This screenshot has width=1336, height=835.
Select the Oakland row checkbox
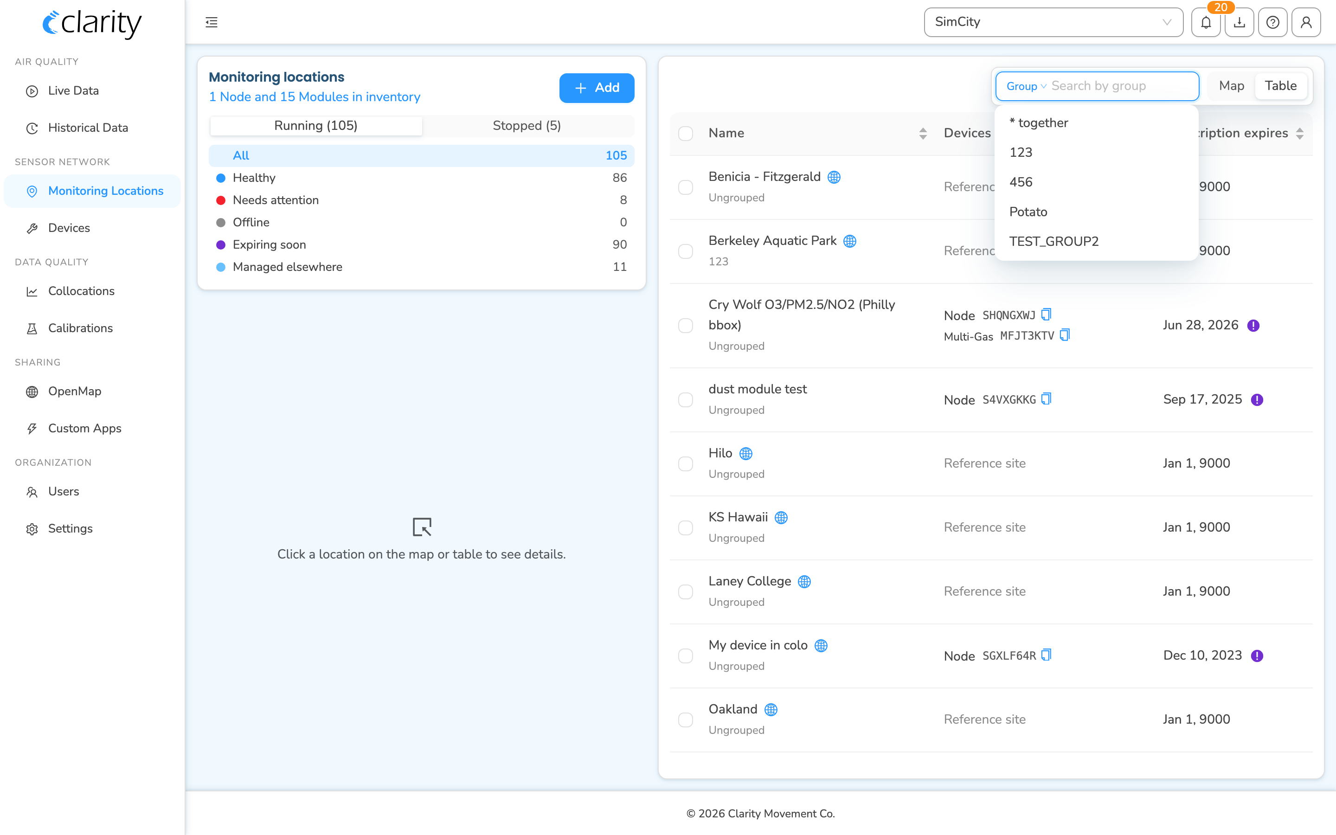686,720
